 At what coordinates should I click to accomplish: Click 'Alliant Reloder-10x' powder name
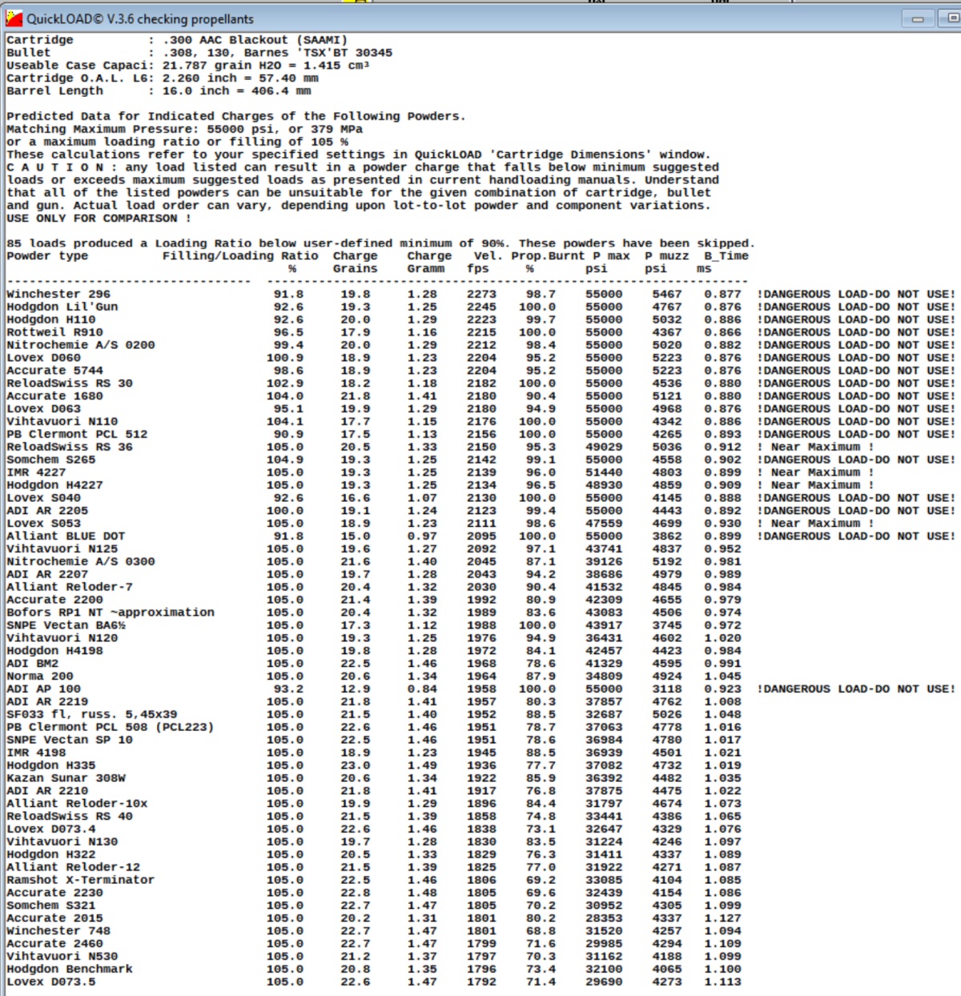tap(77, 804)
